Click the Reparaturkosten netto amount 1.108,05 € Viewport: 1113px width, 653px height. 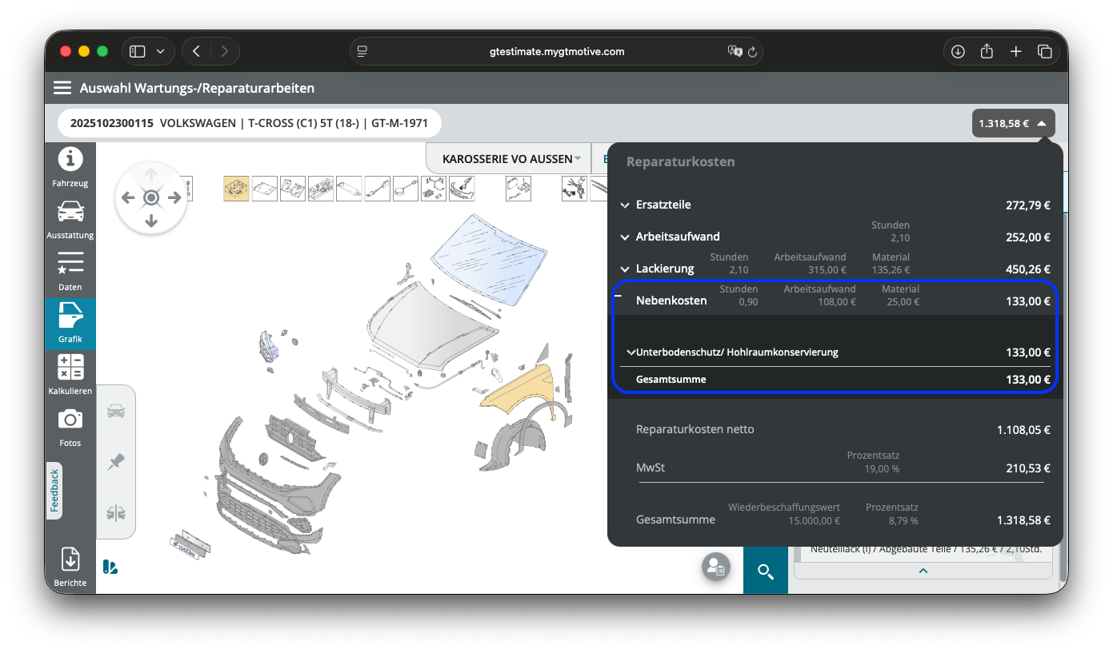pyautogui.click(x=1023, y=429)
